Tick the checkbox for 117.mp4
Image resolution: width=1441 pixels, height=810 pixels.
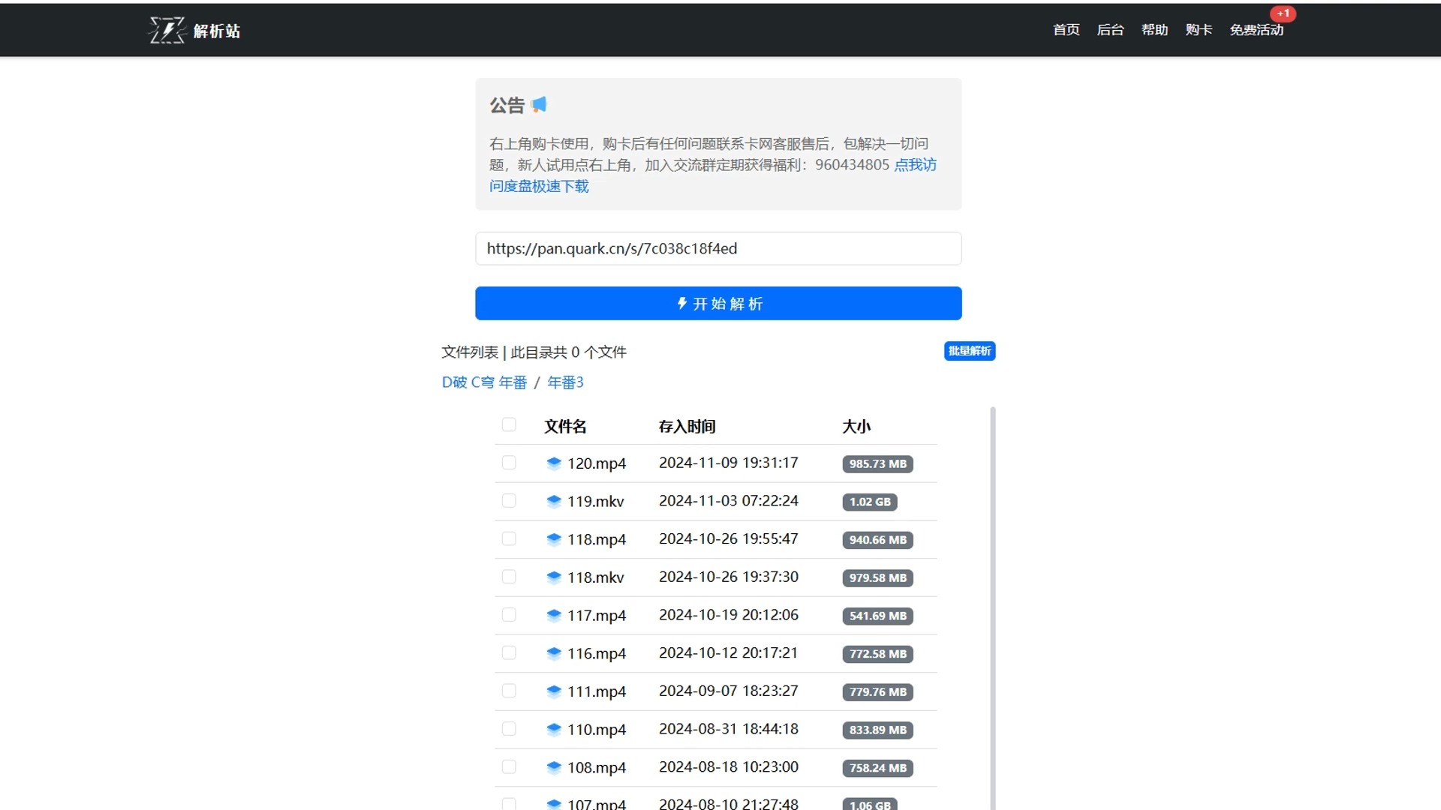(509, 615)
